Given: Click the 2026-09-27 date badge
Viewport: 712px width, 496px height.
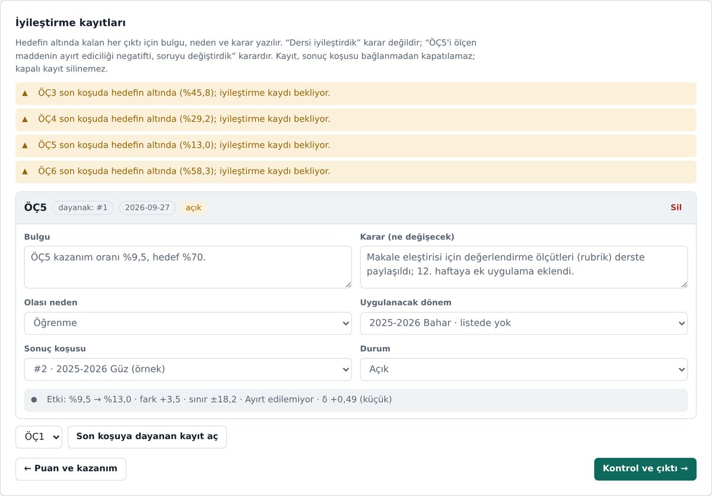Looking at the screenshot, I should tap(147, 208).
